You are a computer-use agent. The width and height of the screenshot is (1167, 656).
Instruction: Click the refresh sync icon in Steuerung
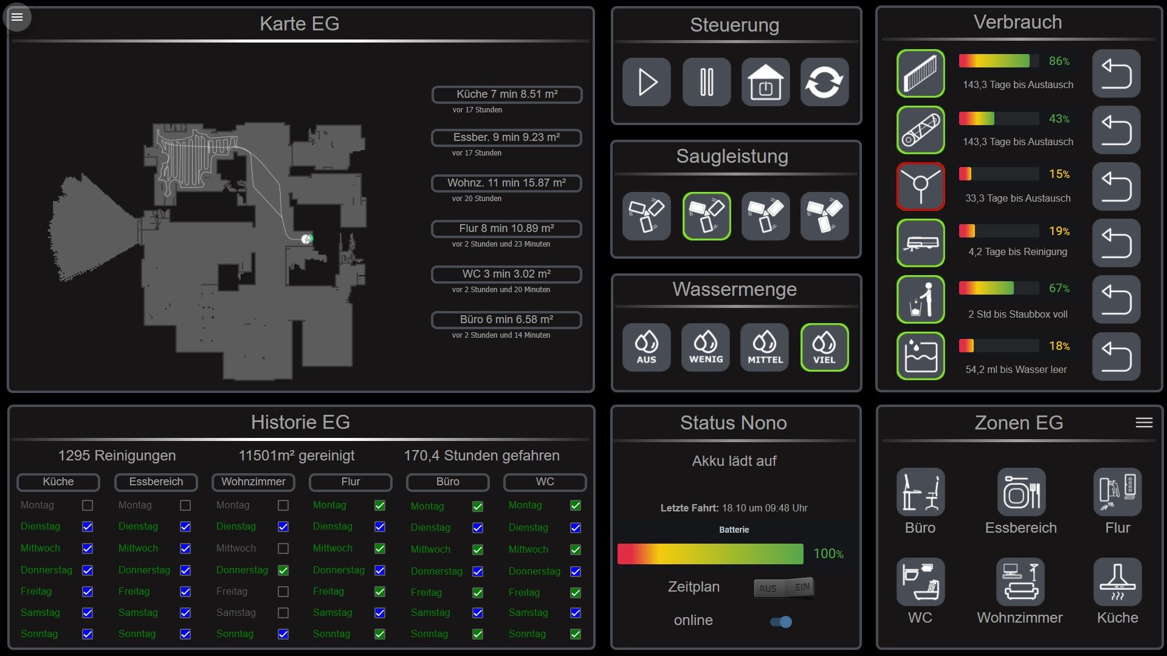point(824,82)
